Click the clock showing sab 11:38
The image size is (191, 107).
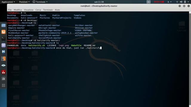coord(99,2)
